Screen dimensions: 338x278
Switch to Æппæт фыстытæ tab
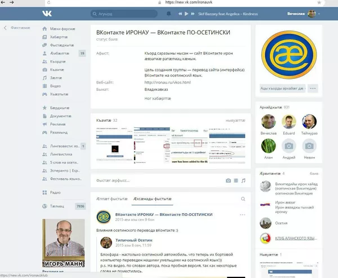pos(112,199)
